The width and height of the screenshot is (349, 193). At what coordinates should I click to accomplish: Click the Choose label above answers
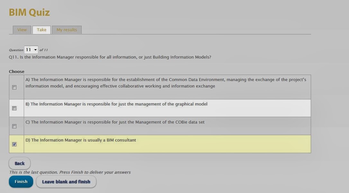[16, 71]
